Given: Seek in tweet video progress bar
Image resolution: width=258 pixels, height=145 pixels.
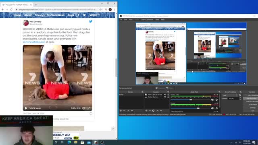Looking at the screenshot, I should coord(57,104).
